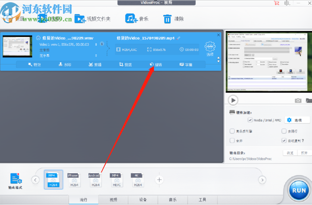This screenshot has height=205, width=312.
Task: Open the 旋转 (Rotate) tool
Action: pyautogui.click(x=156, y=65)
